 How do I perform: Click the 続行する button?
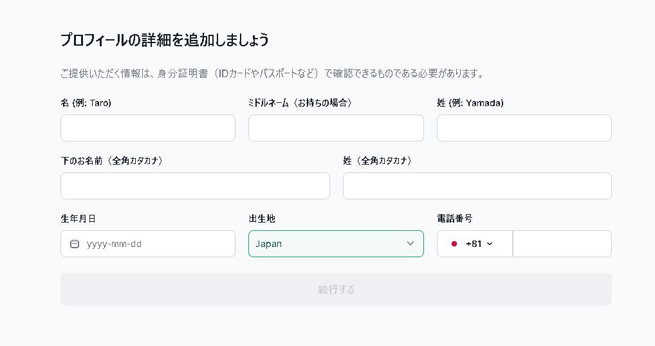point(336,289)
